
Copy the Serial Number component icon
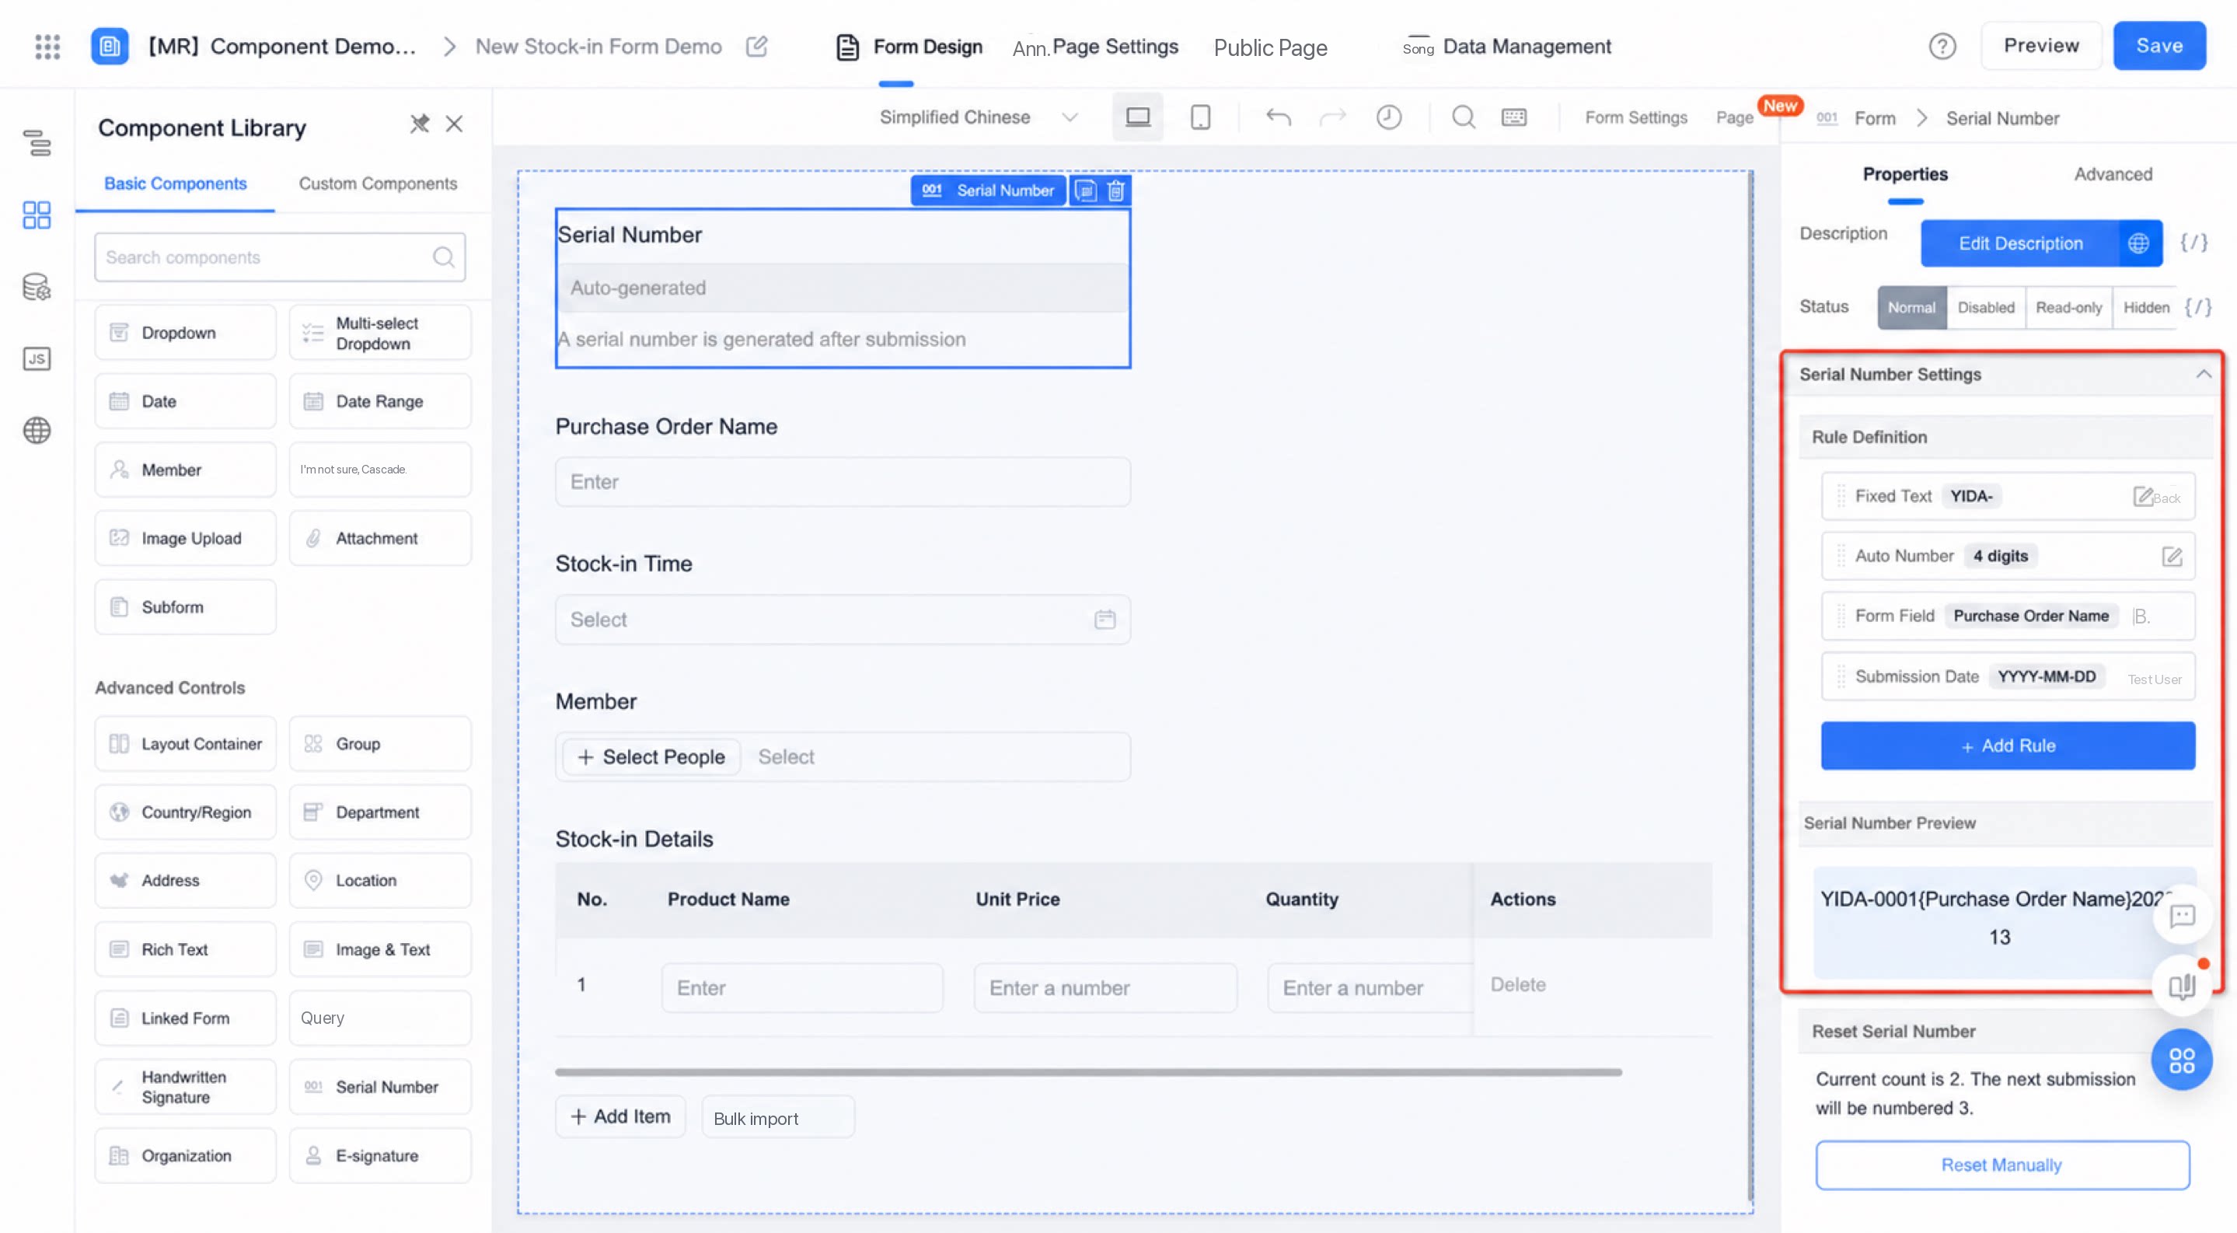(1086, 190)
